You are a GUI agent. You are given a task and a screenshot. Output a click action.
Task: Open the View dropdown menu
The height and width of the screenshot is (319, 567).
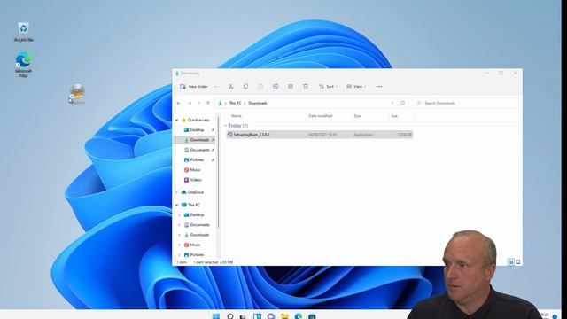(x=356, y=87)
